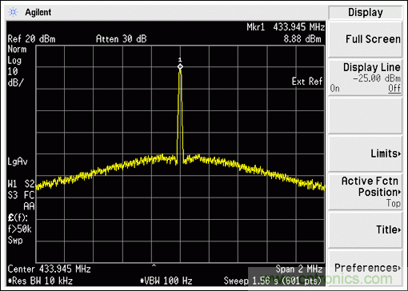Screen dimensions: 408x291
Task: Click the Display menu header
Action: click(366, 12)
